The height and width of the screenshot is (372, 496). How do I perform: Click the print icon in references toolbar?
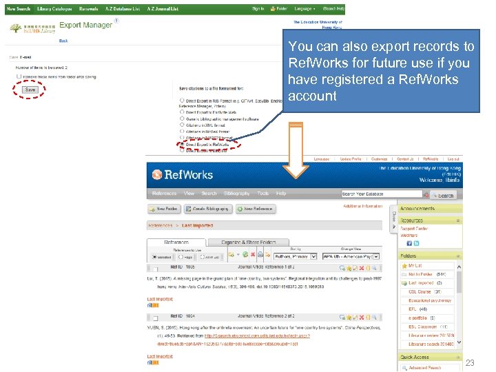260,254
